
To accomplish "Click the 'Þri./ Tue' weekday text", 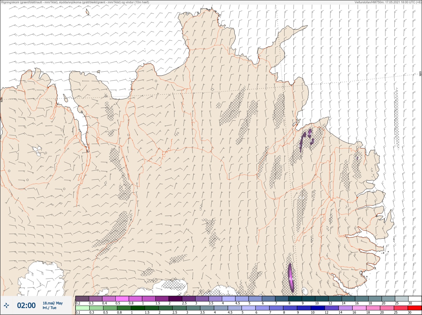I will click(49, 308).
